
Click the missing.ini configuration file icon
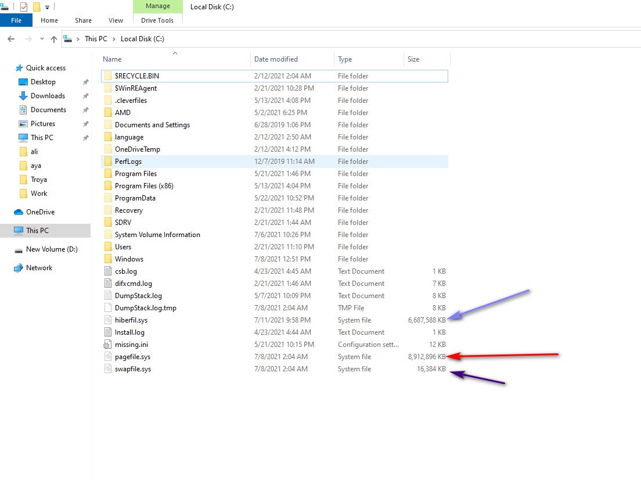pos(107,345)
